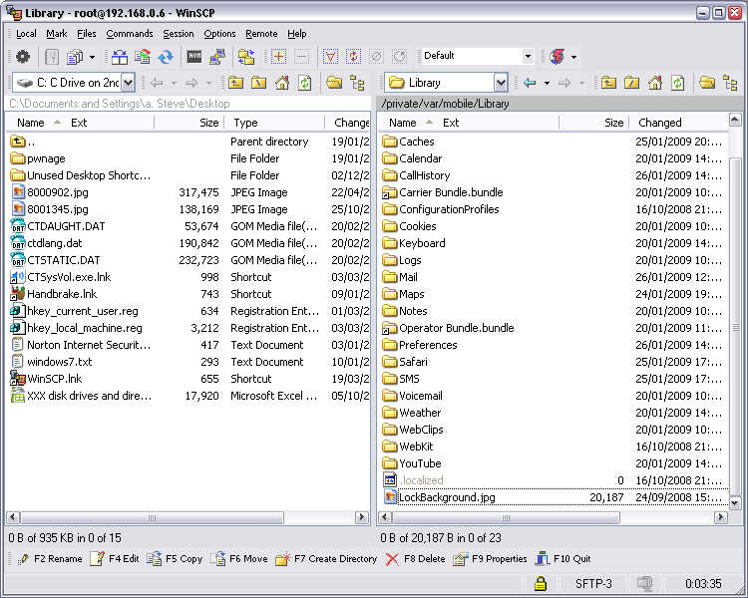
Task: Go to local root directory icon
Action: coord(258,83)
